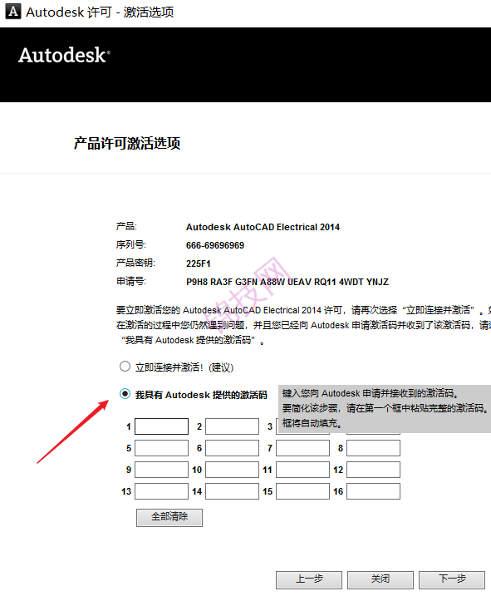
Task: Click activation code field 8
Action: coord(373,448)
